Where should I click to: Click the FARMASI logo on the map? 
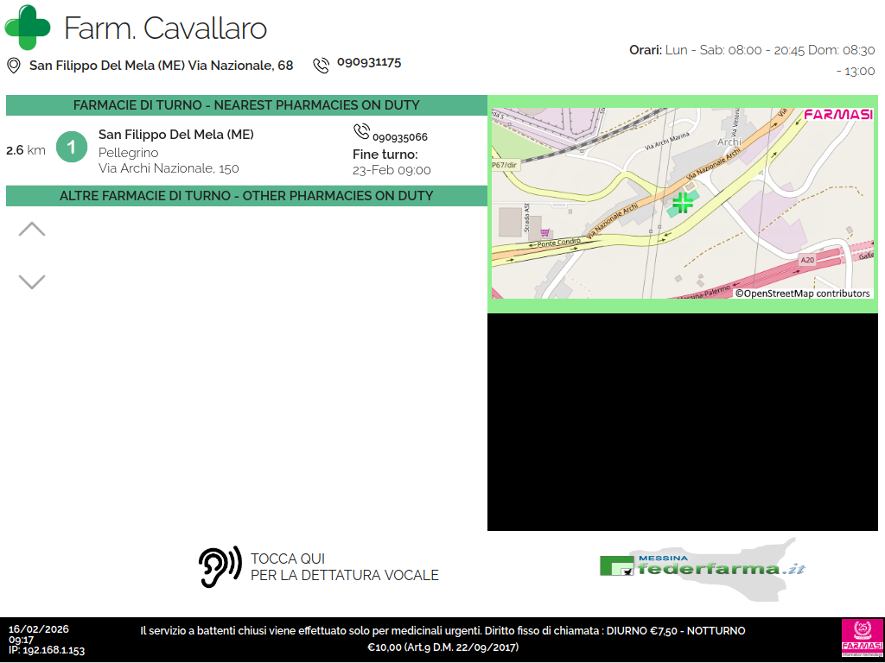[837, 115]
